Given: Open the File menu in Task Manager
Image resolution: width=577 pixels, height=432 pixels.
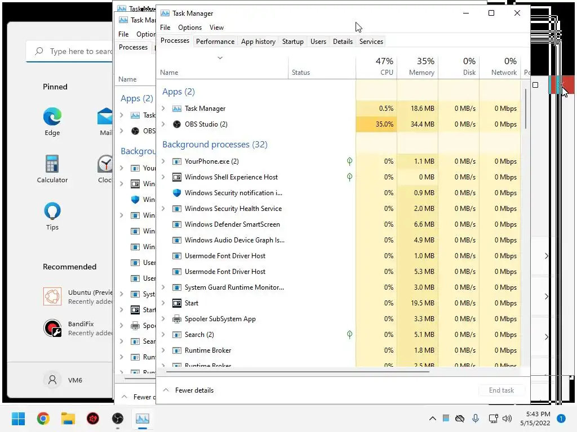Looking at the screenshot, I should pos(165,28).
